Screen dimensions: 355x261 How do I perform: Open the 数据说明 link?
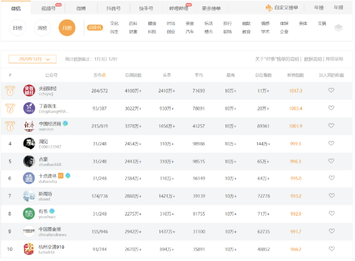313,59
